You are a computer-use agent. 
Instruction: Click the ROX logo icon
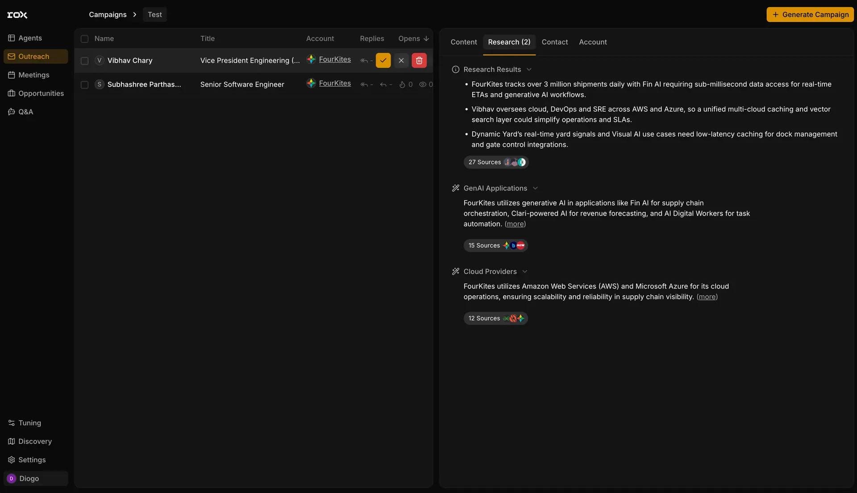click(x=17, y=14)
